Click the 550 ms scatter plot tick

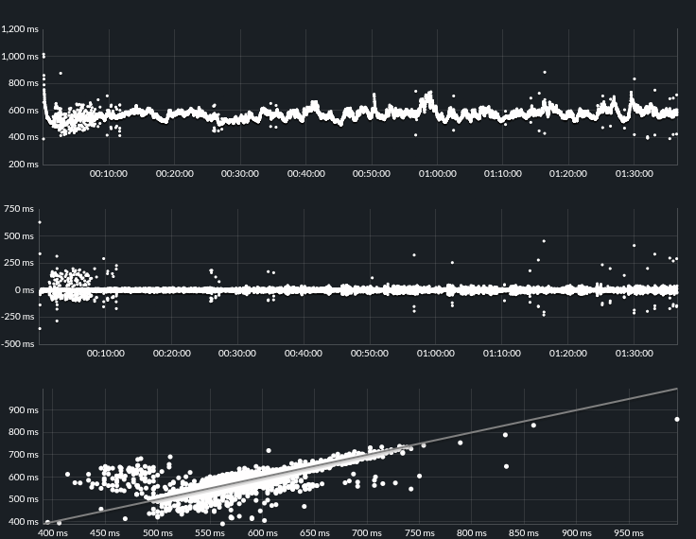coord(210,532)
